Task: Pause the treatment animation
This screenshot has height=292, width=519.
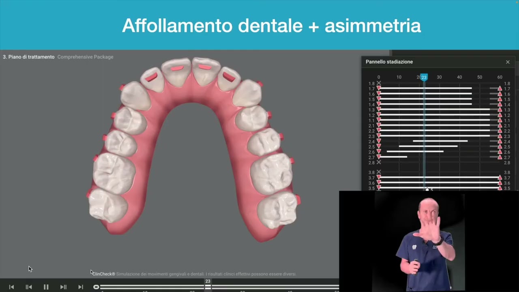Action: (x=46, y=287)
